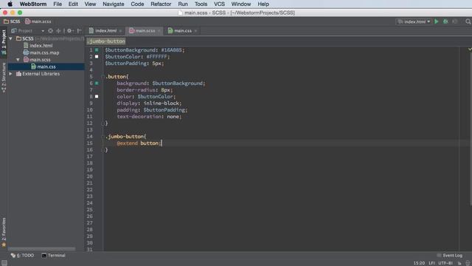The height and width of the screenshot is (266, 472).
Task: Select main.css in project tree
Action: (x=46, y=66)
